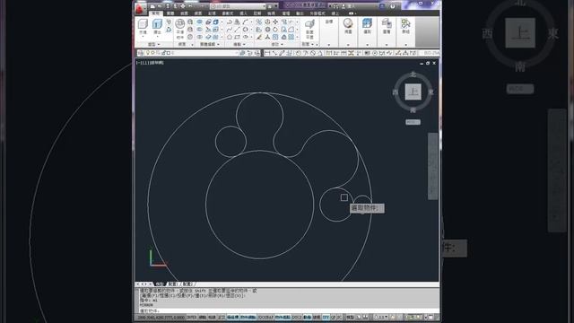
Task: Switch to the Layout1 tab
Action: 173,284
